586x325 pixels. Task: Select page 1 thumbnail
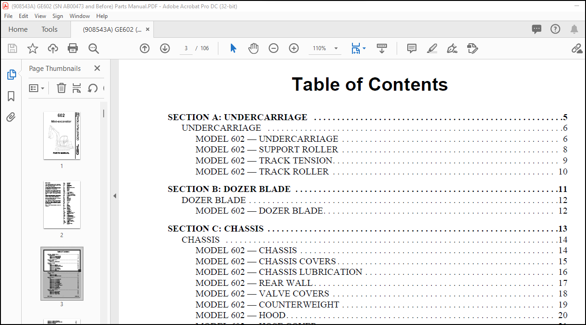62,136
